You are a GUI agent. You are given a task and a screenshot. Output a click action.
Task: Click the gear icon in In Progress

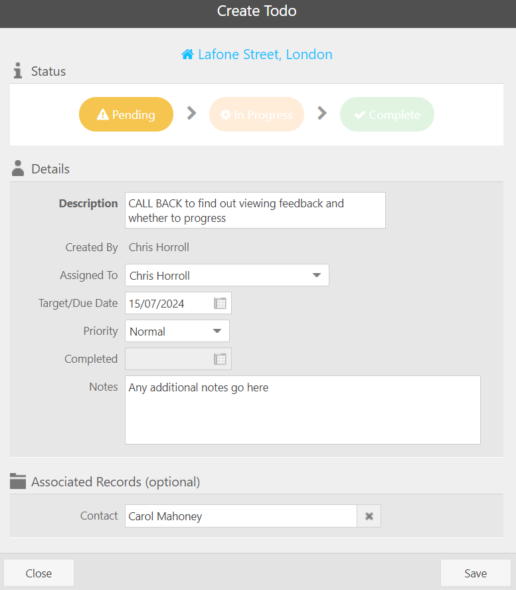(225, 114)
